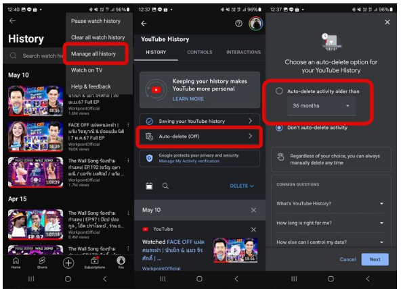The height and width of the screenshot is (289, 401).
Task: Tap the auto-delete trash clock icon
Action: [x=149, y=136]
